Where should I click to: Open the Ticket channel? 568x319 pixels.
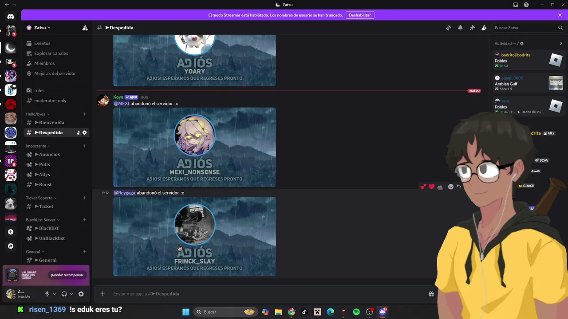click(56, 206)
